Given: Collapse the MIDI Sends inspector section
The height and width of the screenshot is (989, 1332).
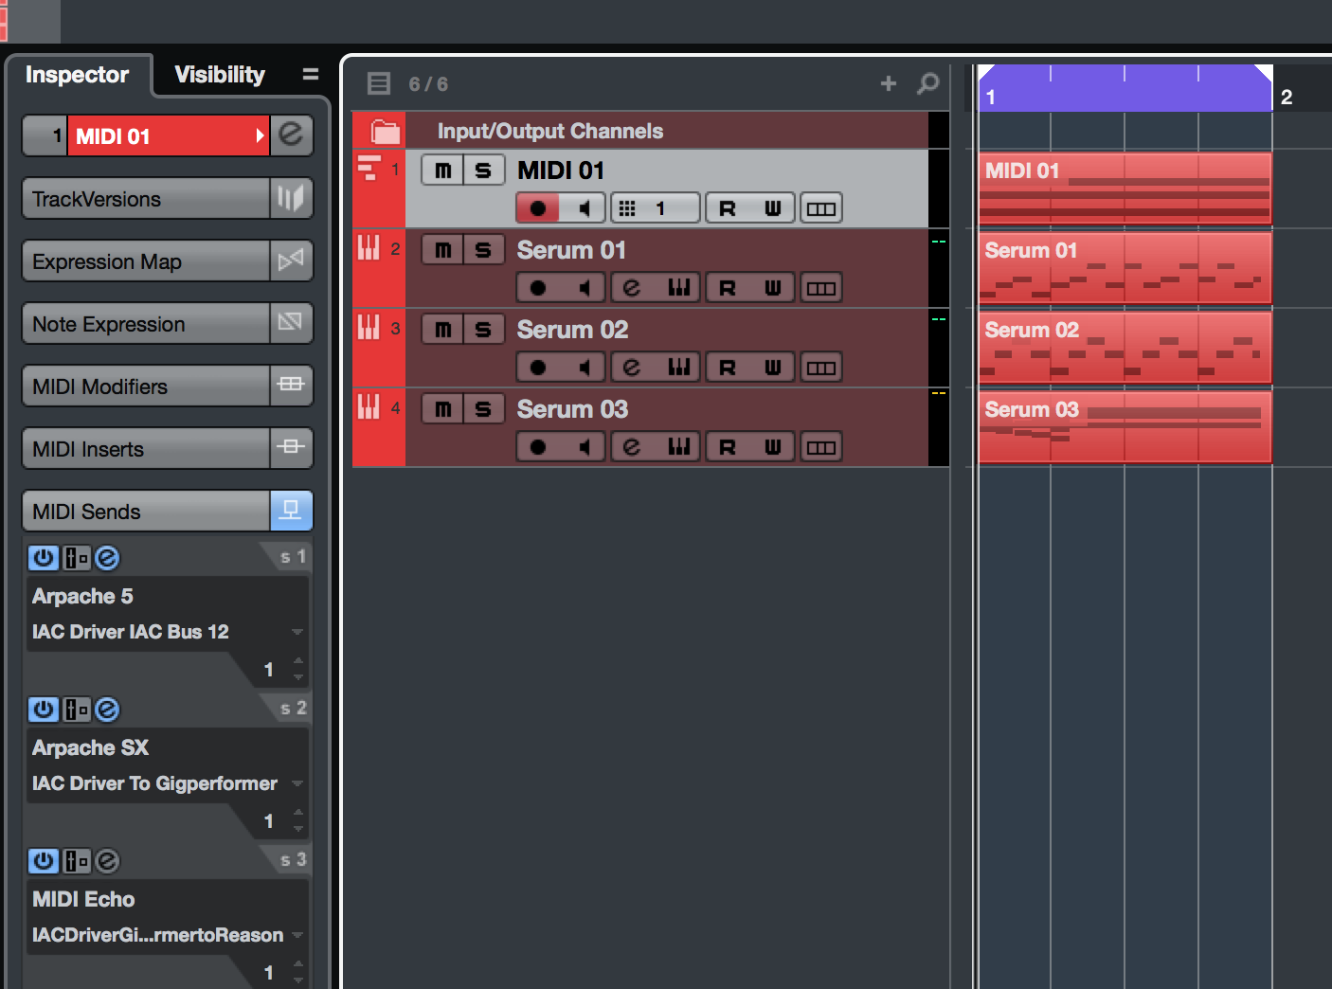Looking at the screenshot, I should pos(147,512).
